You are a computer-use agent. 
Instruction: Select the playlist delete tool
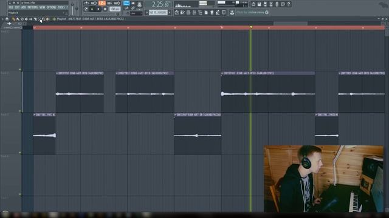pos(22,19)
